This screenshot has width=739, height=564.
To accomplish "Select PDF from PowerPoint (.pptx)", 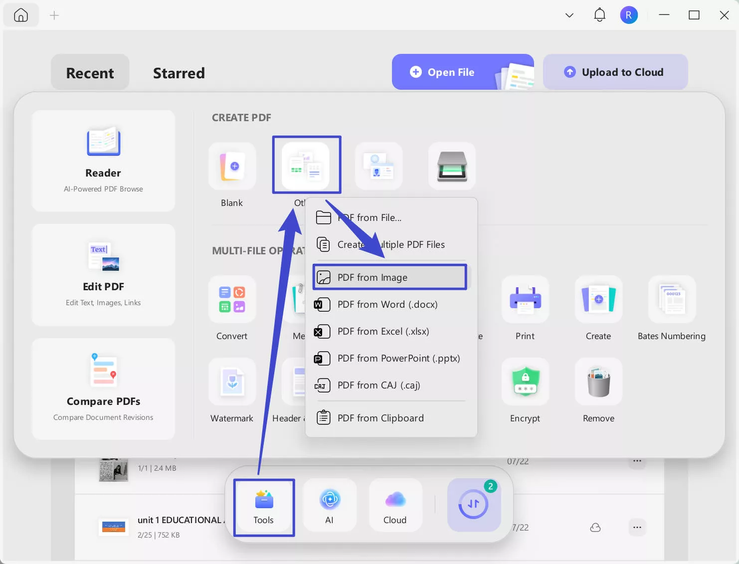I will pyautogui.click(x=391, y=358).
